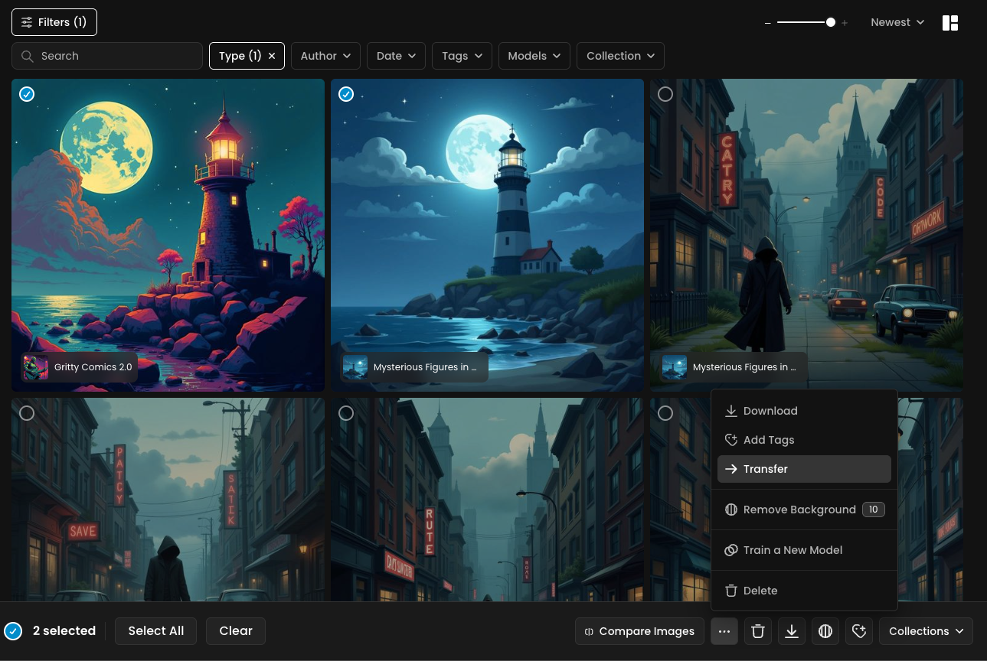This screenshot has height=661, width=987.
Task: Open the three-dots more actions button
Action: pos(724,631)
